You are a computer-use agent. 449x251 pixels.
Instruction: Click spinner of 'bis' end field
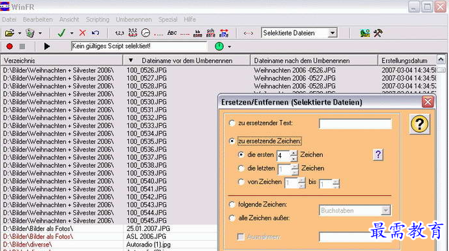(x=336, y=184)
